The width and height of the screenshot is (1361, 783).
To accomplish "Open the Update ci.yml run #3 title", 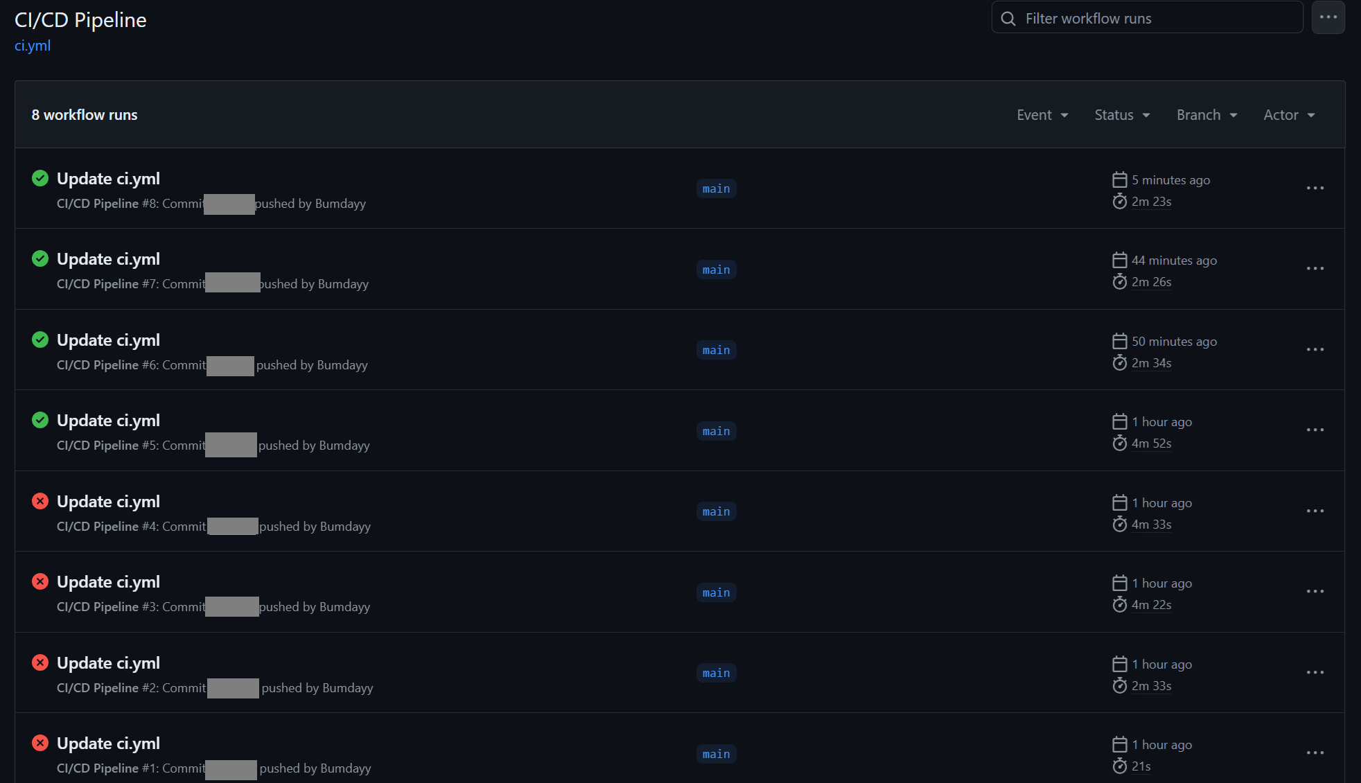I will (108, 582).
